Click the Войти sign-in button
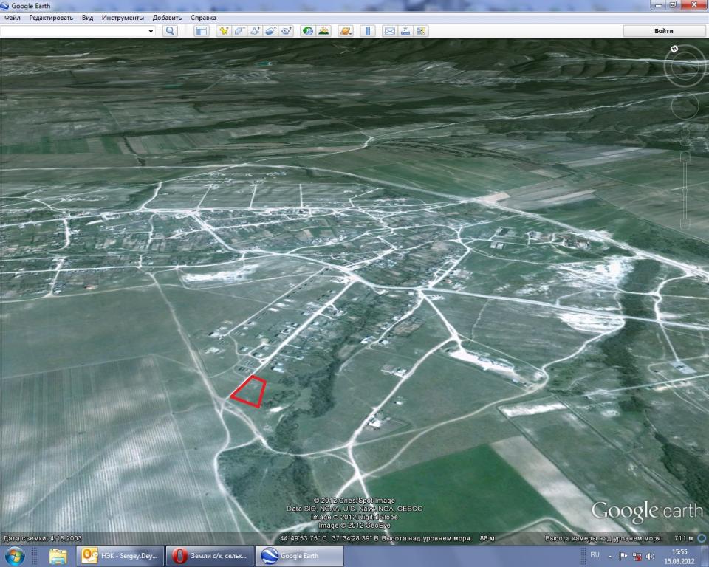Image resolution: width=709 pixels, height=567 pixels. tap(663, 31)
